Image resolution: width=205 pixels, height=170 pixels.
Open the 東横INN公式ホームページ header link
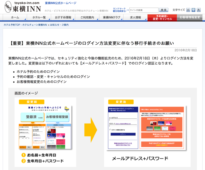(61, 3)
